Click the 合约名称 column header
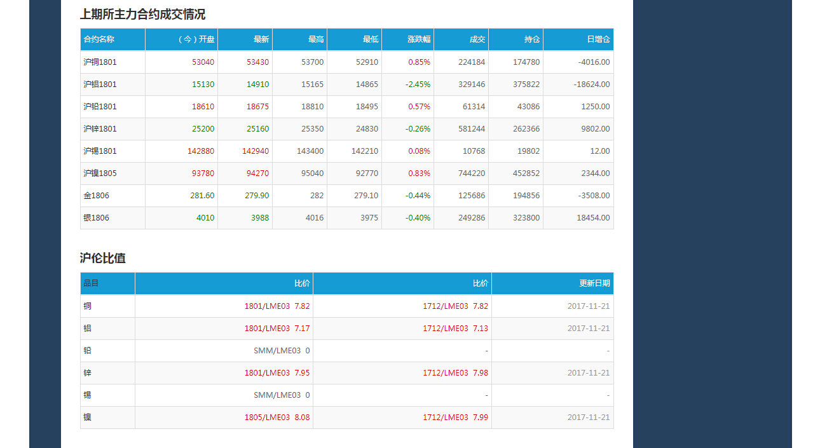The image size is (813, 448). [x=99, y=39]
